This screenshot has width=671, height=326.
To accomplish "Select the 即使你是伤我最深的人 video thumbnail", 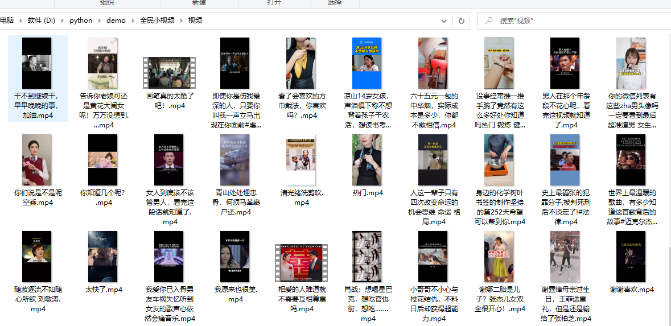I will pyautogui.click(x=234, y=63).
